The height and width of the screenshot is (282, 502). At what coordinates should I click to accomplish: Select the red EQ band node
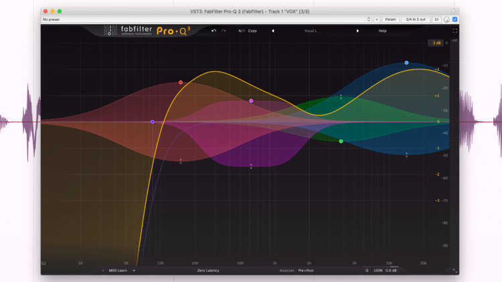click(181, 82)
